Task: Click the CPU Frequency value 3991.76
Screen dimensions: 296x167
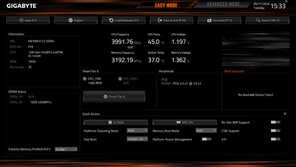Action: click(122, 42)
